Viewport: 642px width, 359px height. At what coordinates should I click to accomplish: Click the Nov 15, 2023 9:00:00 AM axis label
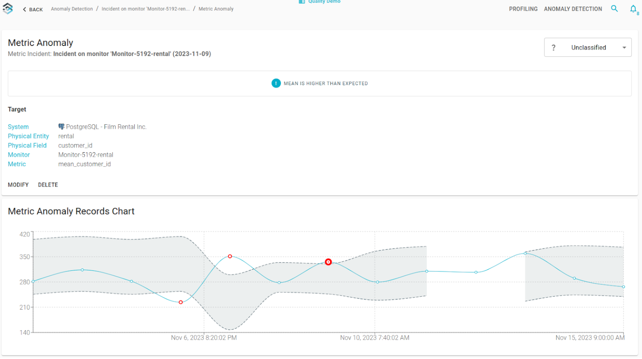point(590,338)
